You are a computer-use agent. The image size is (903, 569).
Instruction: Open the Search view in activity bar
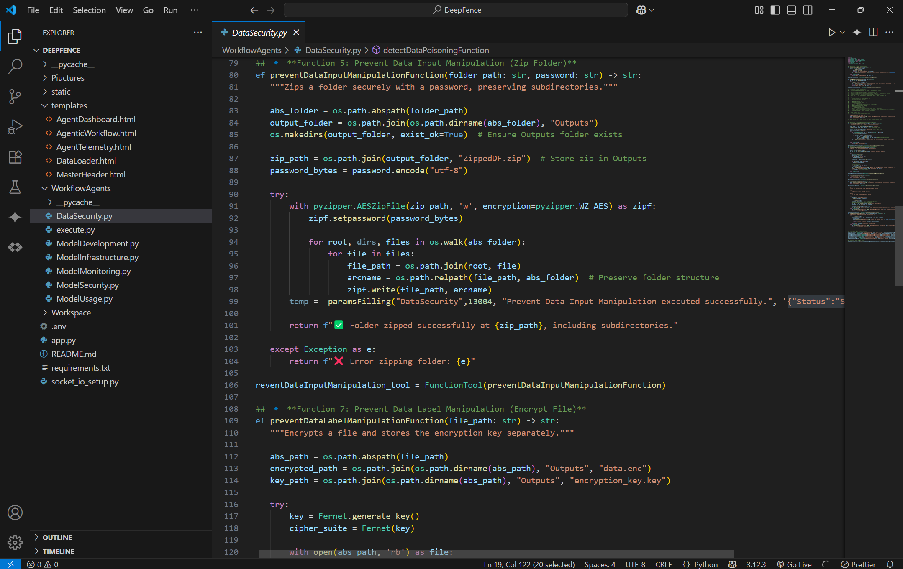(x=15, y=66)
